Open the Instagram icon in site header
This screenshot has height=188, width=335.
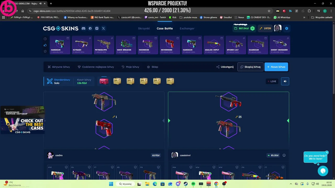point(97,28)
